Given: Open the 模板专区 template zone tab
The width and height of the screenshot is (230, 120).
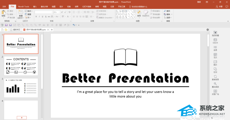Looking at the screenshot, I should 15,30.
